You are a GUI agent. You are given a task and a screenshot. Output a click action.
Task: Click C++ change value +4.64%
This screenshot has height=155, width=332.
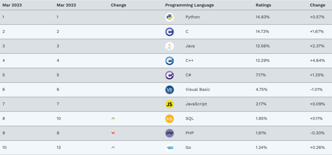pyautogui.click(x=317, y=60)
